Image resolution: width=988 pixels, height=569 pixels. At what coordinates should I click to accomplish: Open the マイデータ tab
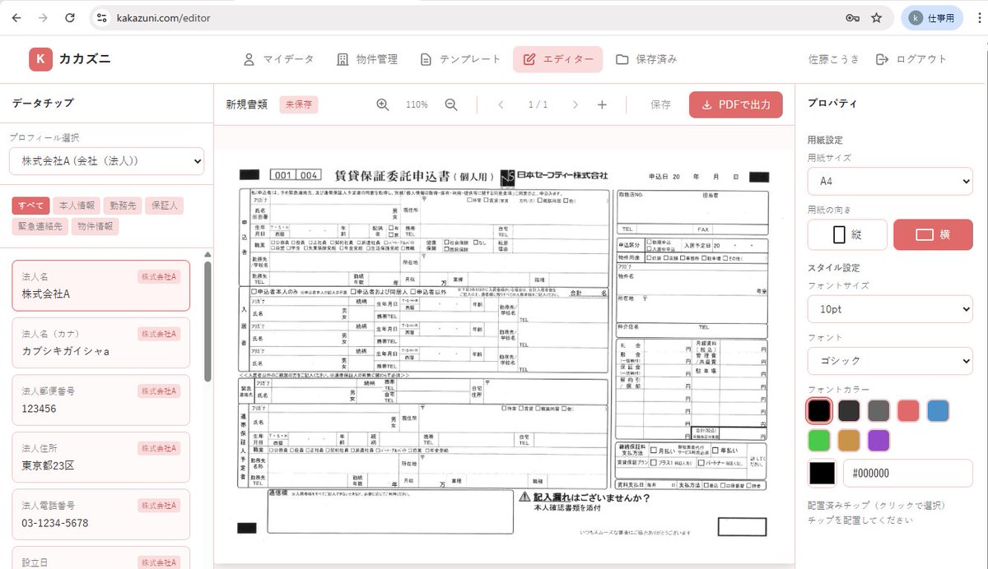click(x=278, y=59)
